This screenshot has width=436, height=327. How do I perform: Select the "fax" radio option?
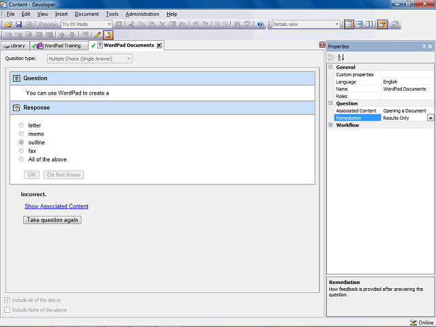(21, 151)
